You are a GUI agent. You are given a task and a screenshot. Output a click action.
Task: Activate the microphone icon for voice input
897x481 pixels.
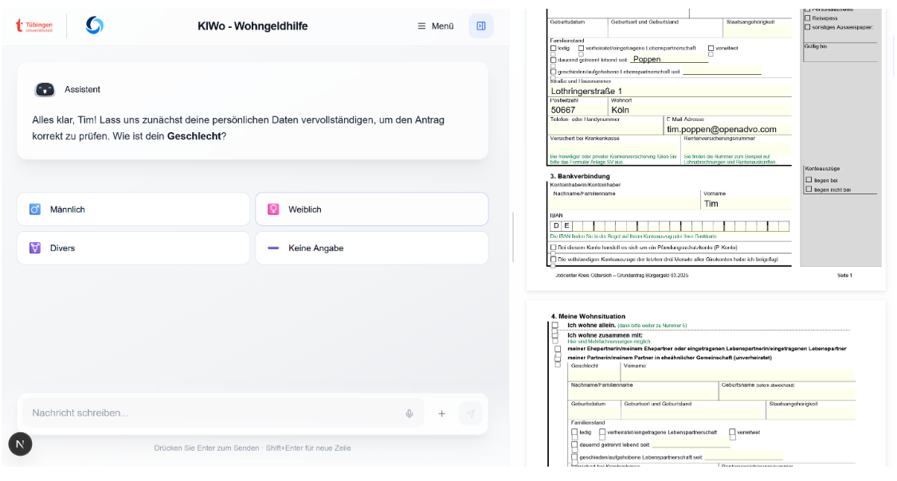(x=409, y=413)
